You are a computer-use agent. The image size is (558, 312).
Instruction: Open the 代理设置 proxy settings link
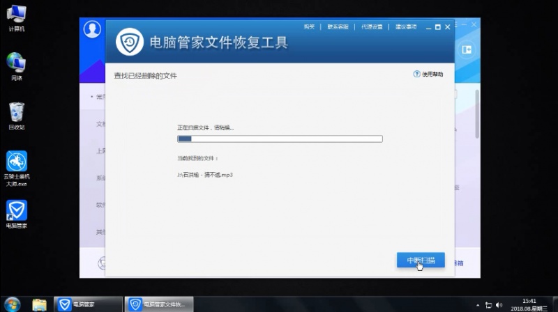point(372,26)
